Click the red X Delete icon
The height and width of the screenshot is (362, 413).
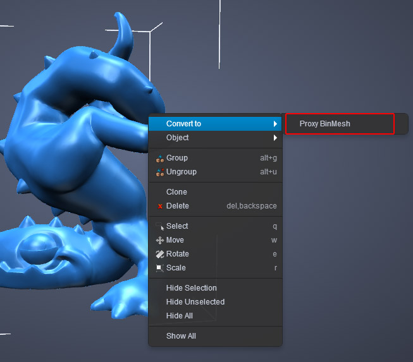(x=160, y=206)
